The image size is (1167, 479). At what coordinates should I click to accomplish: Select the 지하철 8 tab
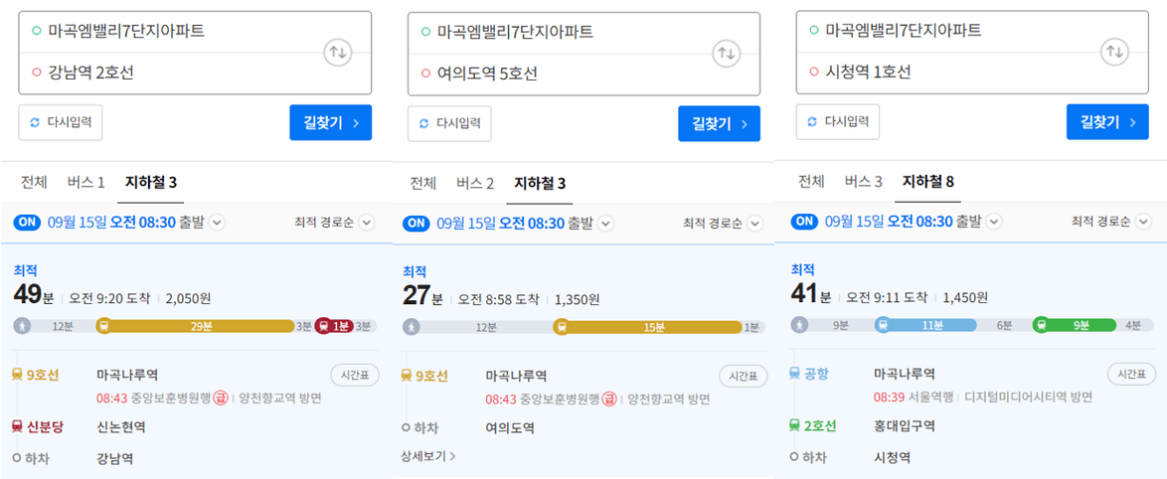point(927,181)
